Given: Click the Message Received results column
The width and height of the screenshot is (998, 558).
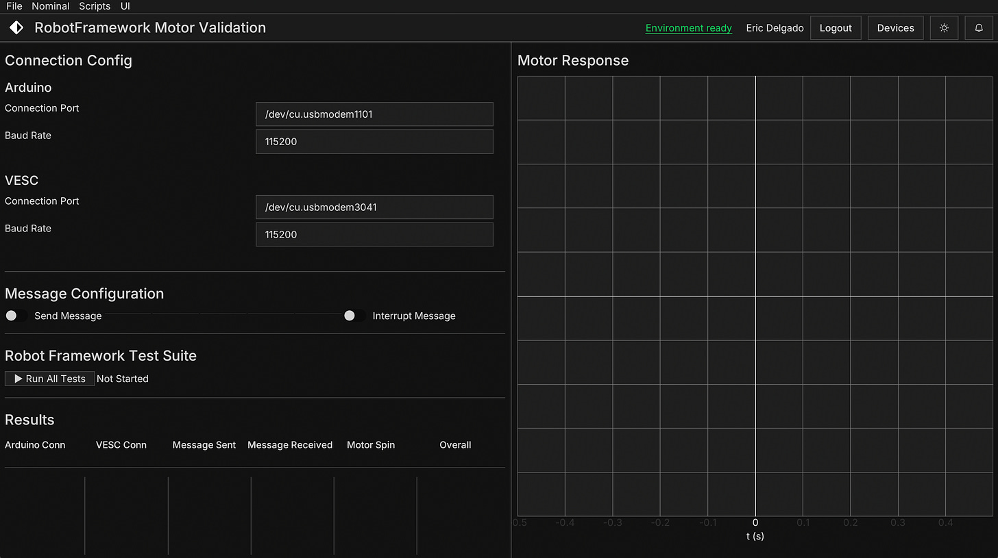Looking at the screenshot, I should [290, 445].
